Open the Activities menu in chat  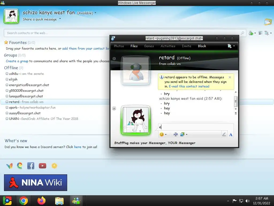(168, 46)
